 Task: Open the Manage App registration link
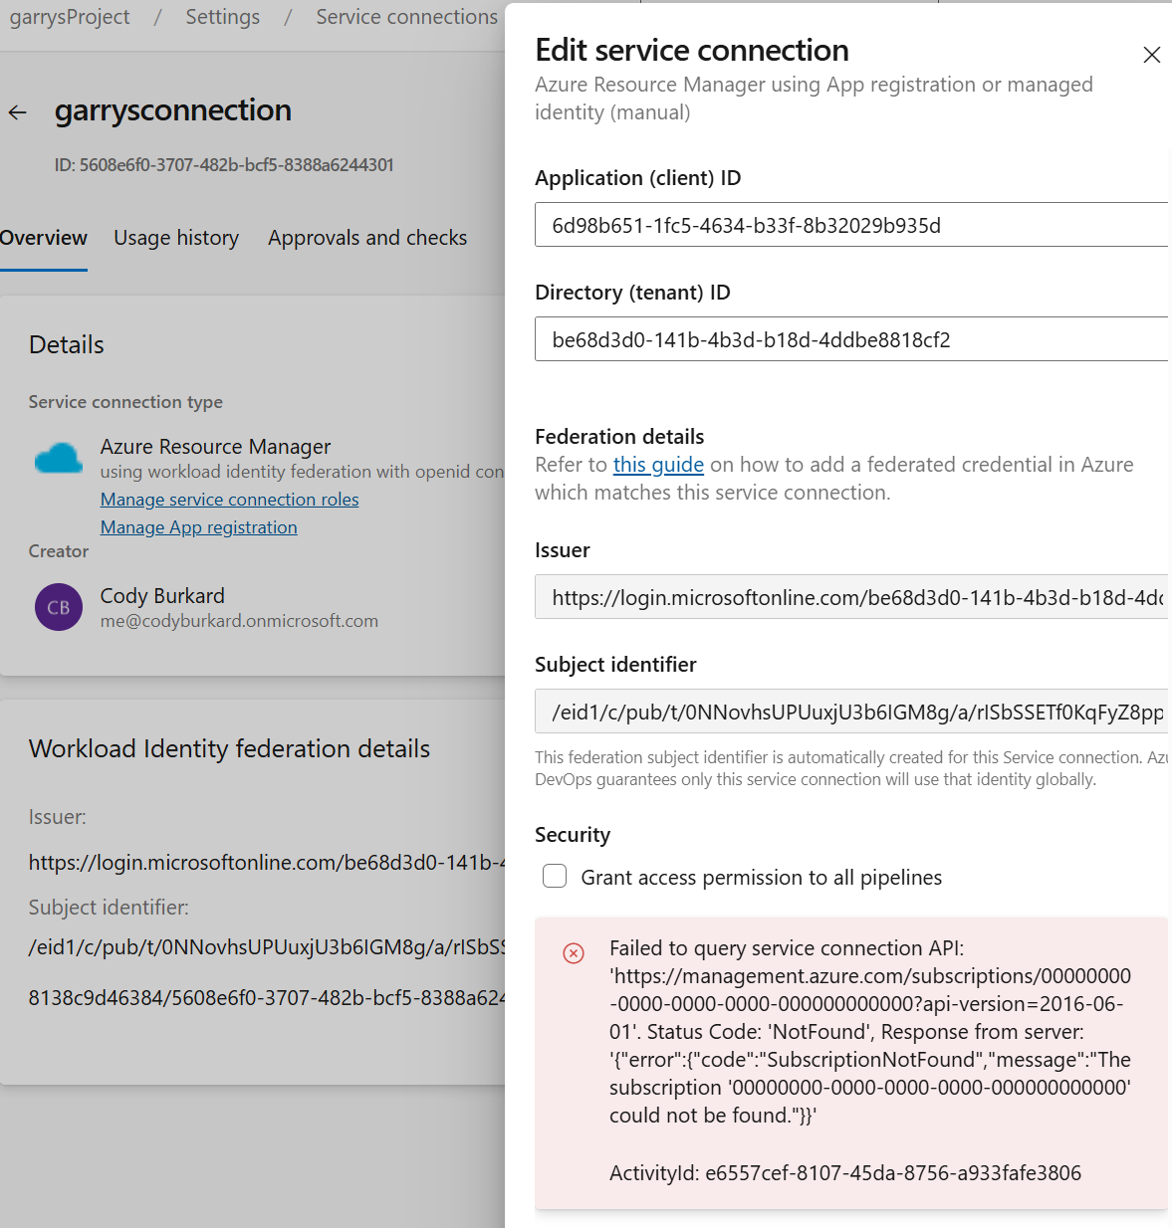(x=198, y=527)
